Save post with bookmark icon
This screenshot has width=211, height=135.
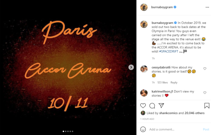point(207,105)
